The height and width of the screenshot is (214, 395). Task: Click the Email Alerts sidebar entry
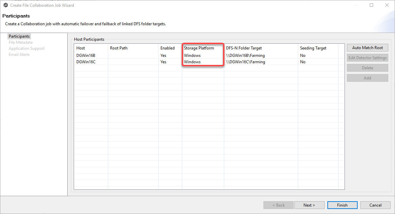[19, 54]
